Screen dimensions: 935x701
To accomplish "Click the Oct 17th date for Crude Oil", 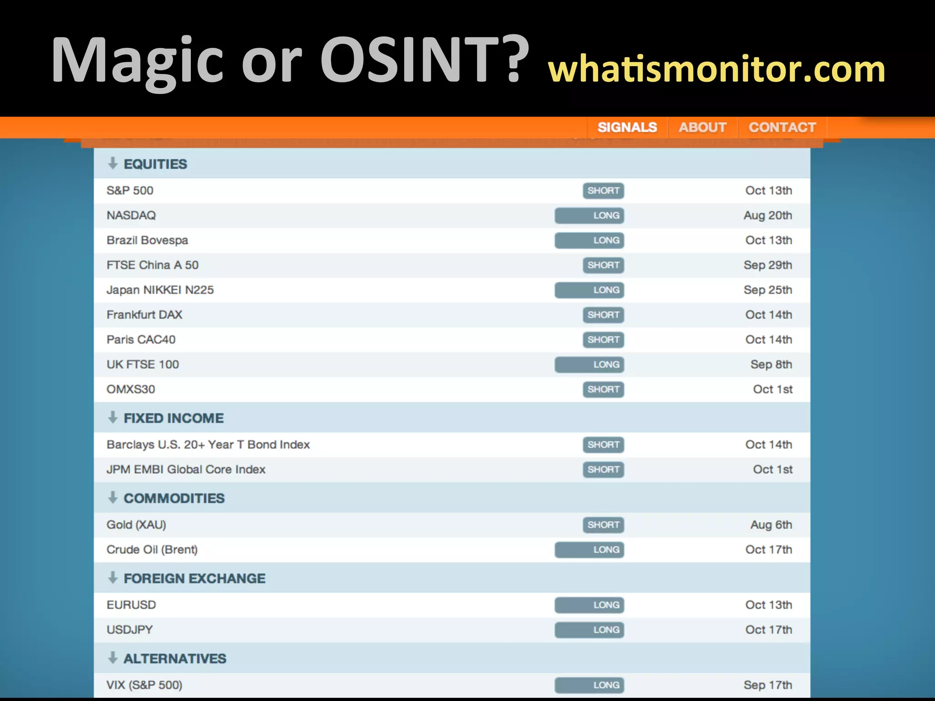I will [x=769, y=550].
